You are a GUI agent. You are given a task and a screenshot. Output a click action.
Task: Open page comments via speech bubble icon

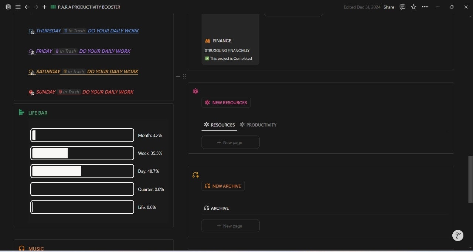[402, 7]
